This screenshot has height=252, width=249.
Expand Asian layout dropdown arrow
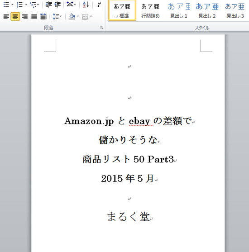(x=75, y=5)
